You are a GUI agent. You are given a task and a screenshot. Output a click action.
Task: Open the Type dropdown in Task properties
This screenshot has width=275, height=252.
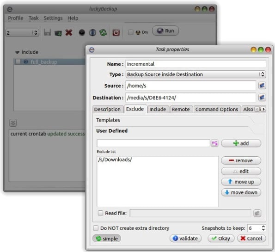(196, 74)
